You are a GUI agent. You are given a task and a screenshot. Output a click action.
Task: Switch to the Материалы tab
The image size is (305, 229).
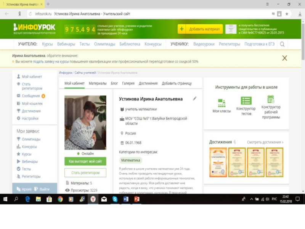coord(98,83)
